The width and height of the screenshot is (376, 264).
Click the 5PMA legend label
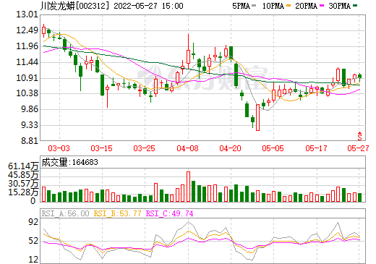coord(241,6)
